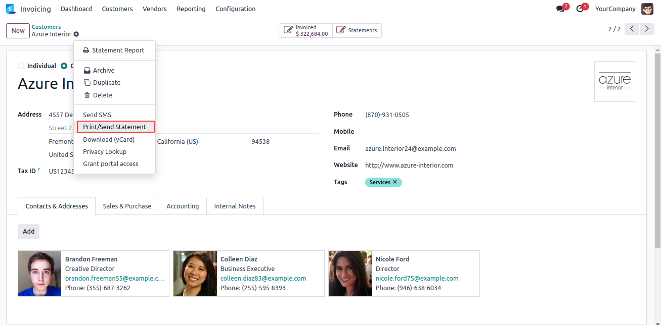The width and height of the screenshot is (661, 325).
Task: Select Send SMS menu entry
Action: [114, 115]
